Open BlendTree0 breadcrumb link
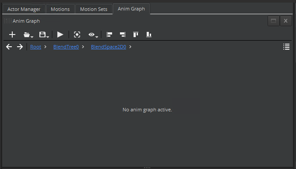Viewport: 296px width, 169px height. [66, 47]
